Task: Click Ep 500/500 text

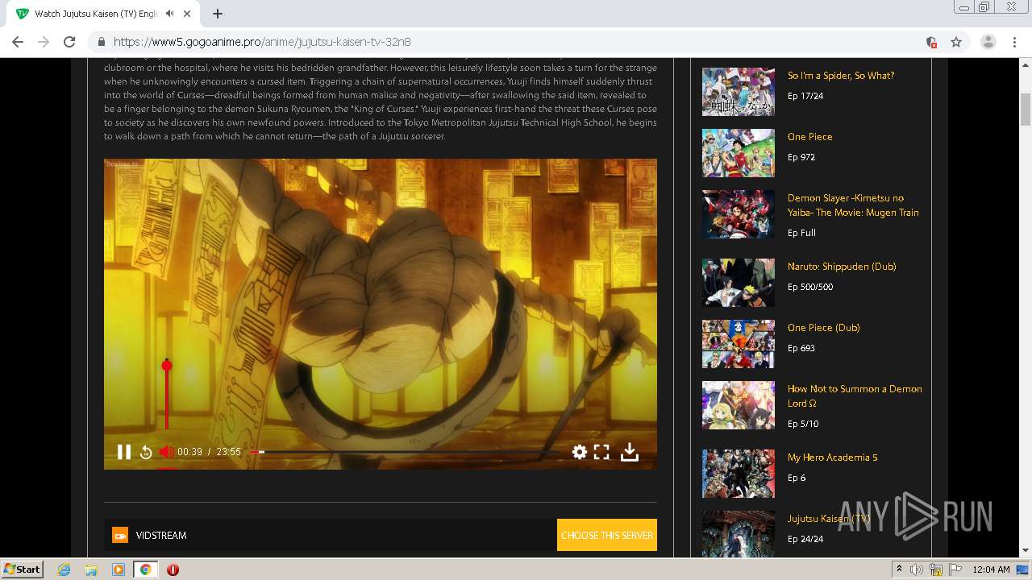Action: pyautogui.click(x=810, y=287)
